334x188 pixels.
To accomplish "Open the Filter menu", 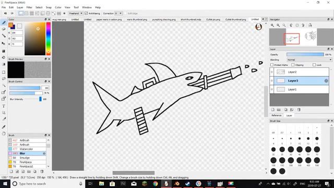I will pyautogui.click(x=29, y=7).
